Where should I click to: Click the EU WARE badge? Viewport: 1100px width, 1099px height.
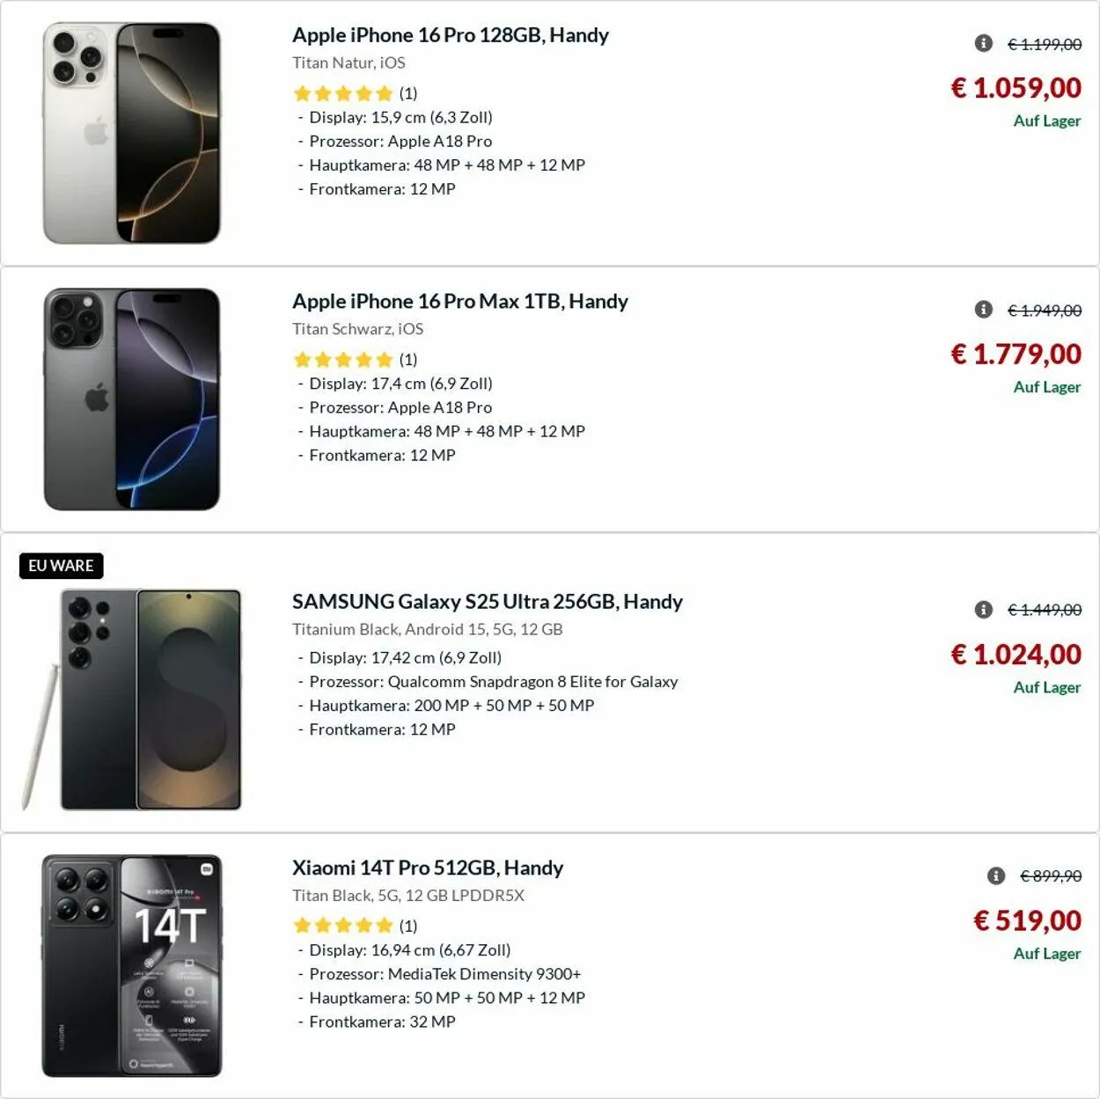pyautogui.click(x=61, y=566)
